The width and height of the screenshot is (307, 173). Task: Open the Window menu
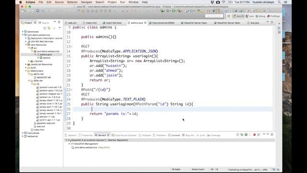133,2
